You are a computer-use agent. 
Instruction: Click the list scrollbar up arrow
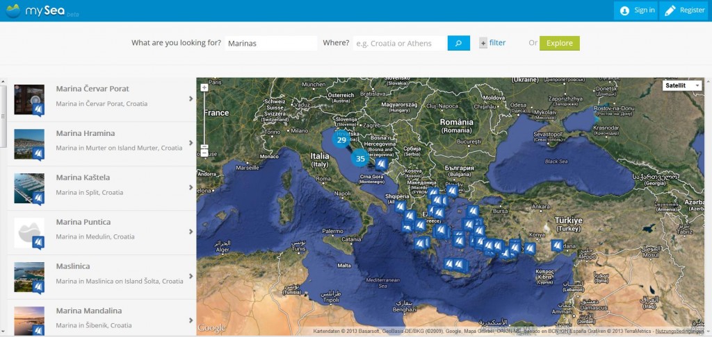point(3,82)
